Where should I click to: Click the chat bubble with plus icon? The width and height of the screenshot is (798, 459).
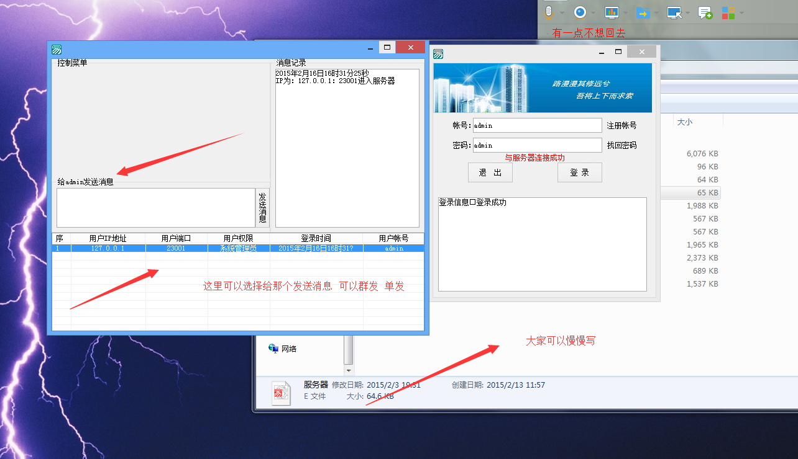click(x=705, y=12)
